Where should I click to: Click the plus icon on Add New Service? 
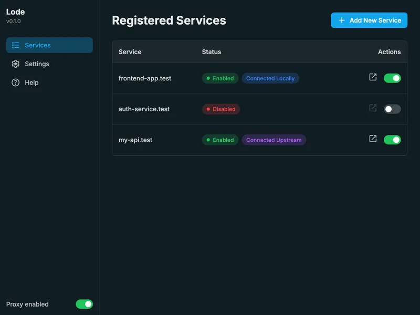[342, 20]
